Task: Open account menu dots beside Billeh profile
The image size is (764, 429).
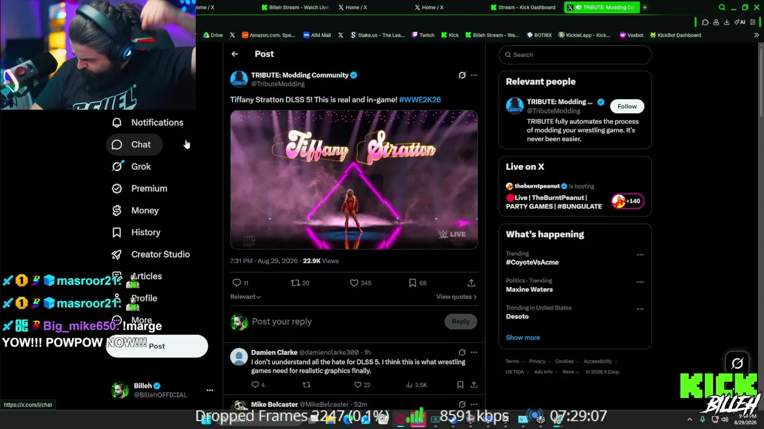Action: [210, 390]
